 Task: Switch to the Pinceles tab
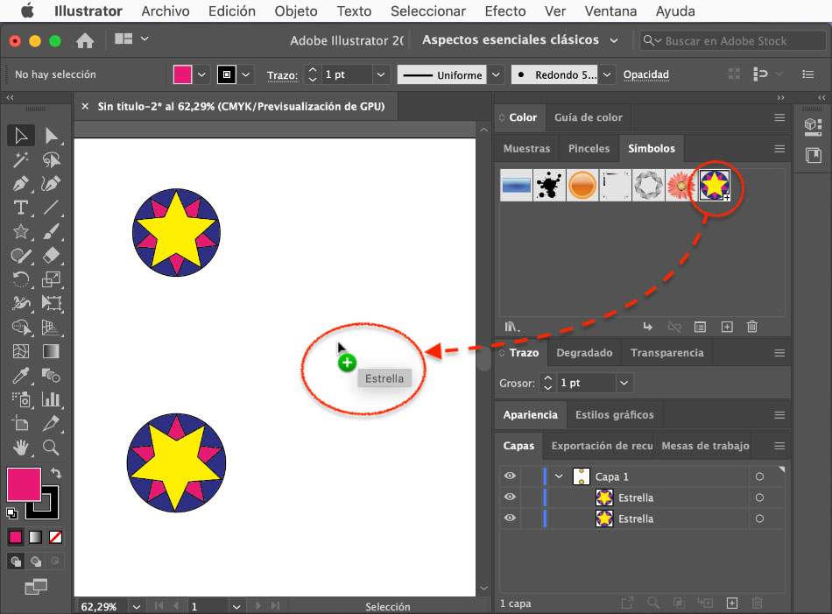(589, 149)
